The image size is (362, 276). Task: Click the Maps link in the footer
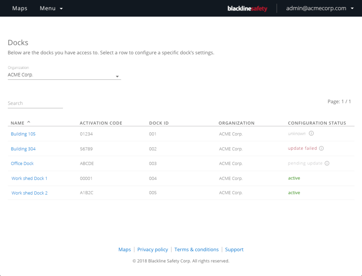(124, 250)
